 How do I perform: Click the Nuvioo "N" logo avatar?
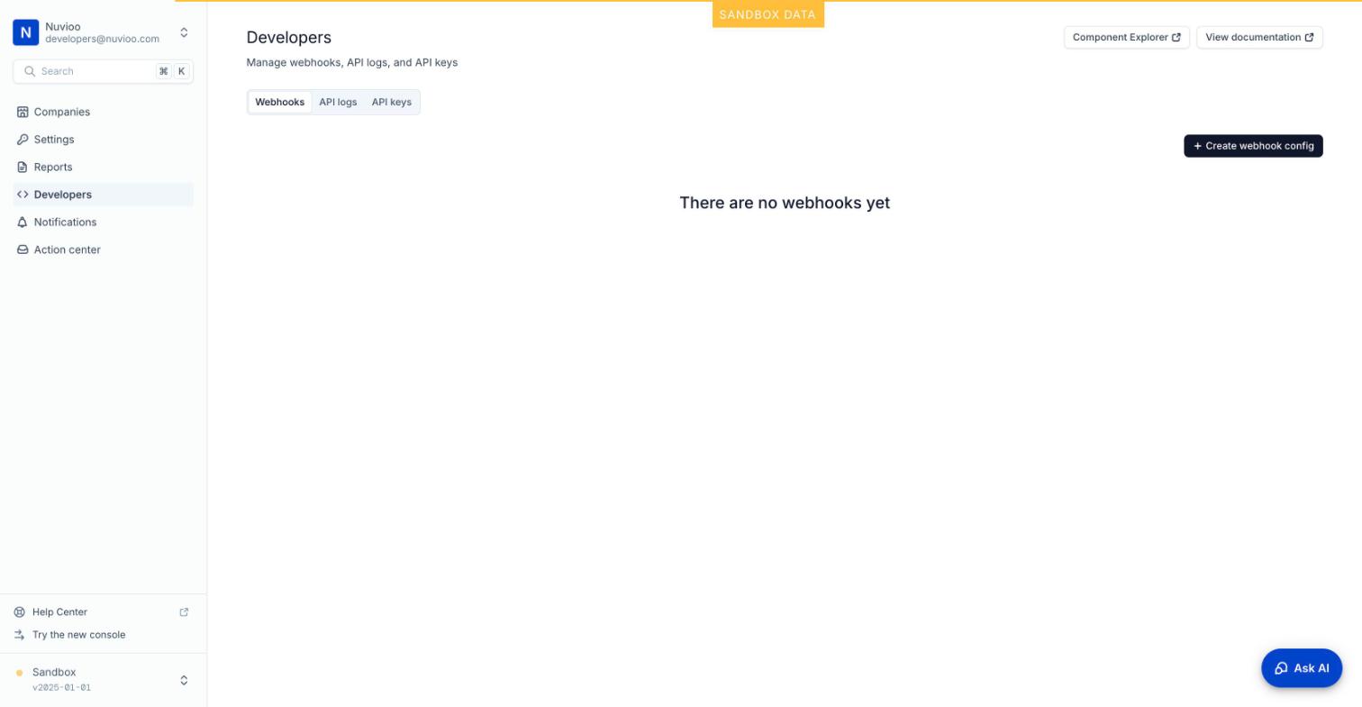tap(26, 32)
